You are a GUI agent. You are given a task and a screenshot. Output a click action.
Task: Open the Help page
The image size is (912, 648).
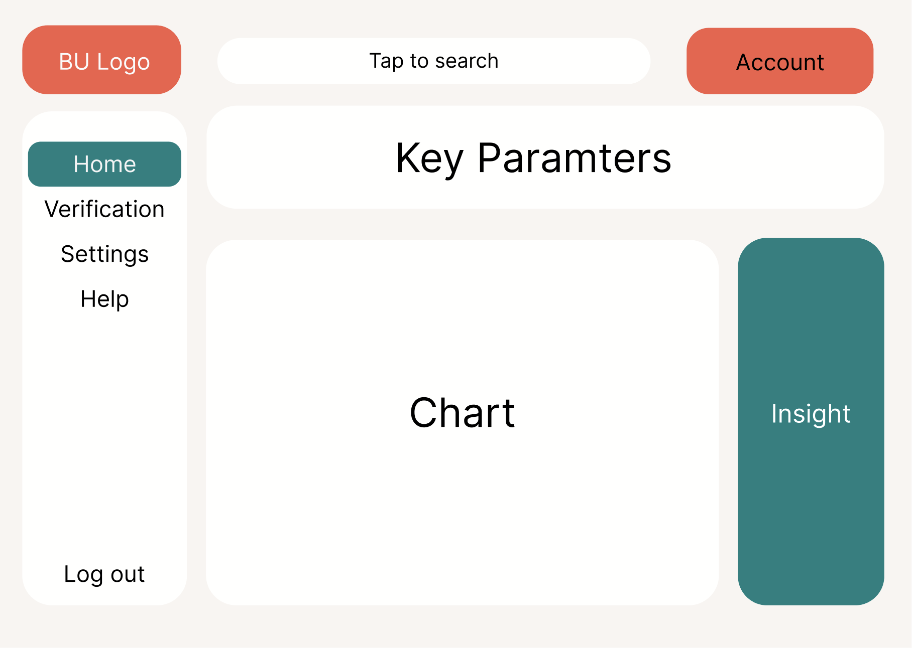104,299
